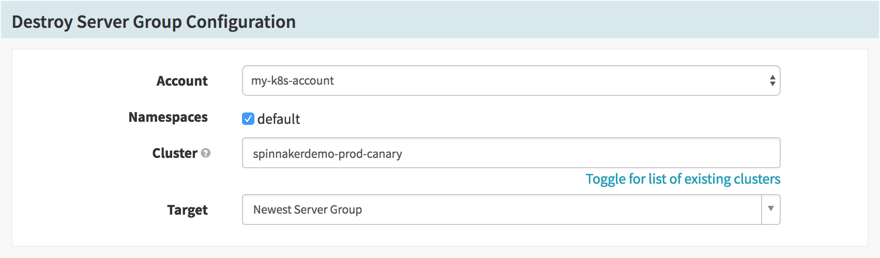880x258 pixels.
Task: Uncheck the default namespace checkbox
Action: [248, 119]
